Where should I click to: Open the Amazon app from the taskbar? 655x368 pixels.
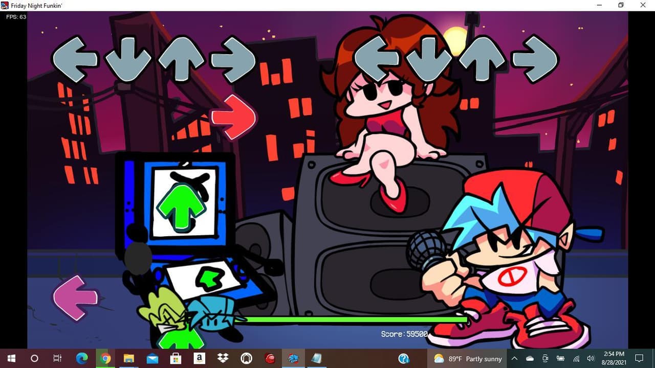click(x=200, y=358)
